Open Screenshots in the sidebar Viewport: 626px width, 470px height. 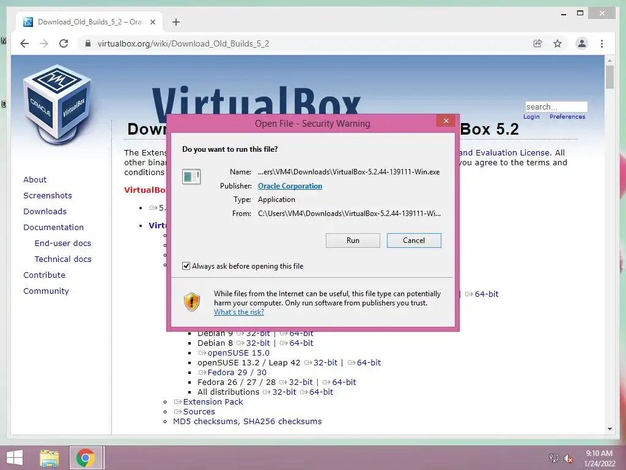pos(48,195)
